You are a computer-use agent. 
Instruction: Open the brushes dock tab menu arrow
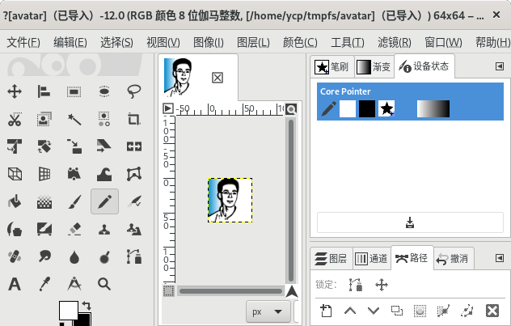[x=500, y=66]
